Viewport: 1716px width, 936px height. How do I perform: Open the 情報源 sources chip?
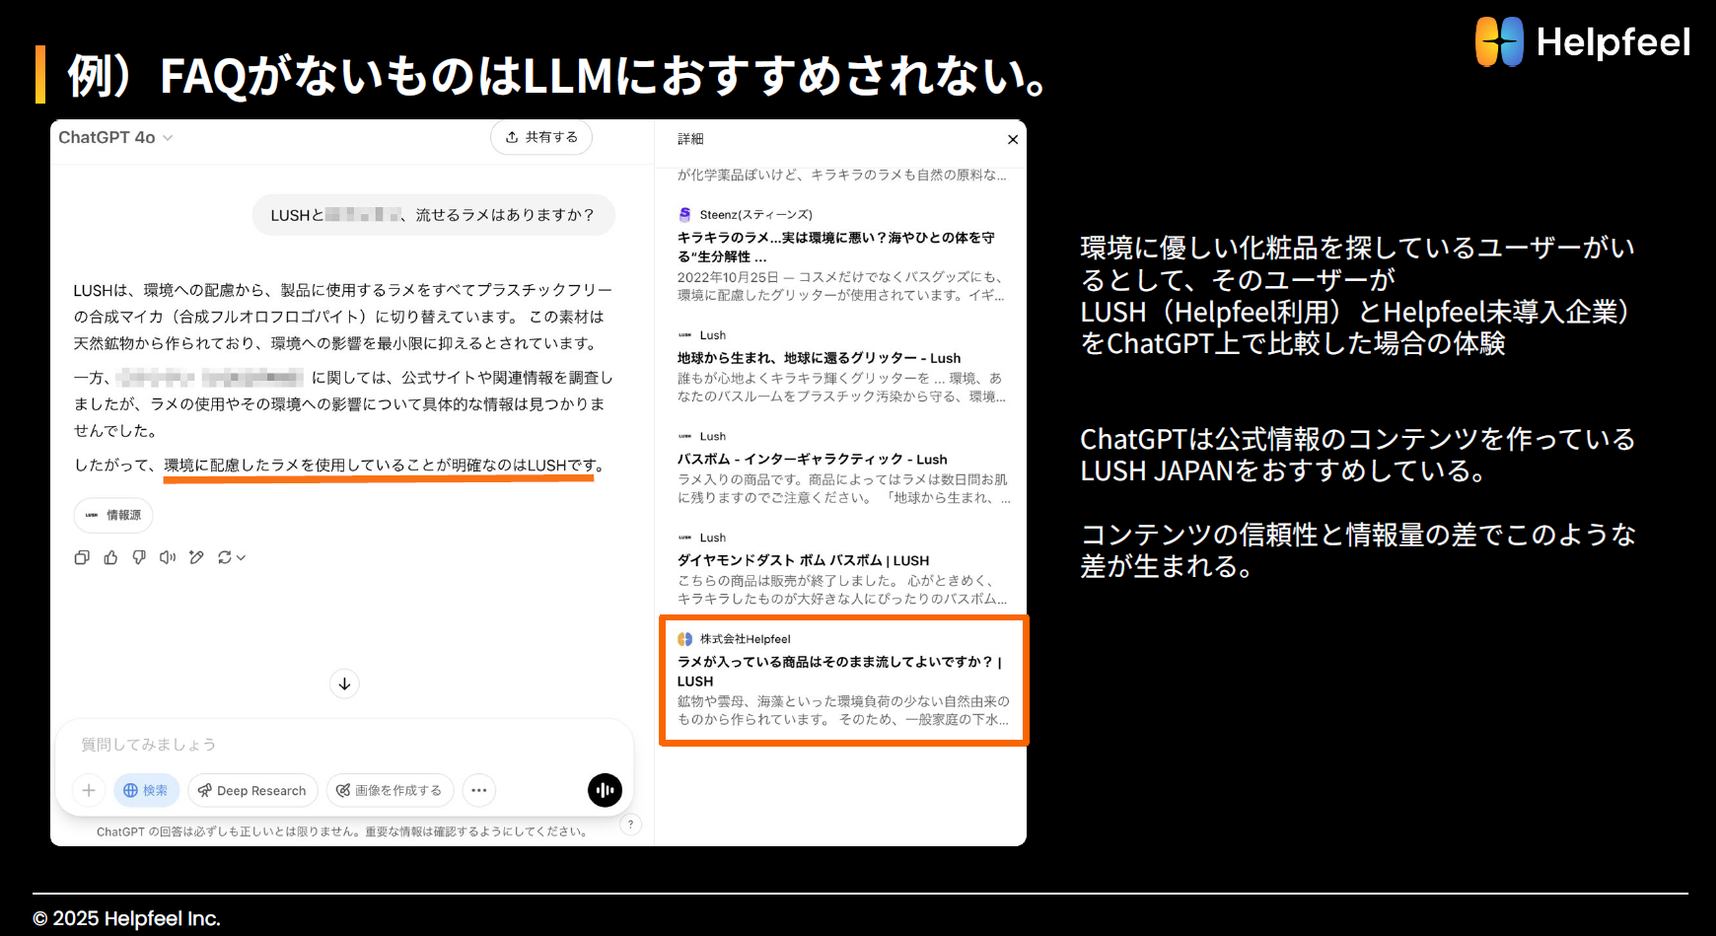click(113, 515)
